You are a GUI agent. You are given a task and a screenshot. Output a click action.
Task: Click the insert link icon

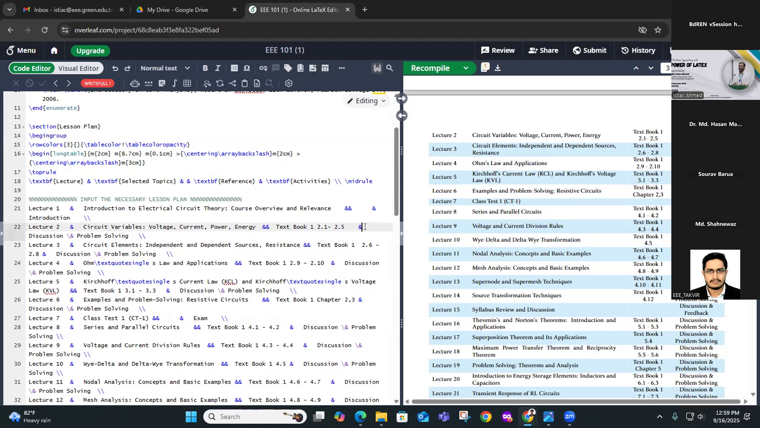click(263, 68)
